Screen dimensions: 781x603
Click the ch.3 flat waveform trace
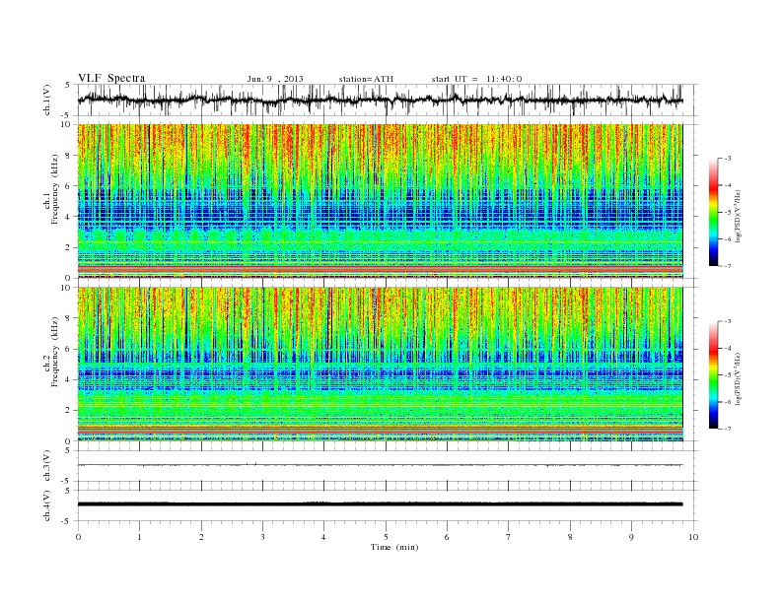[x=380, y=465]
